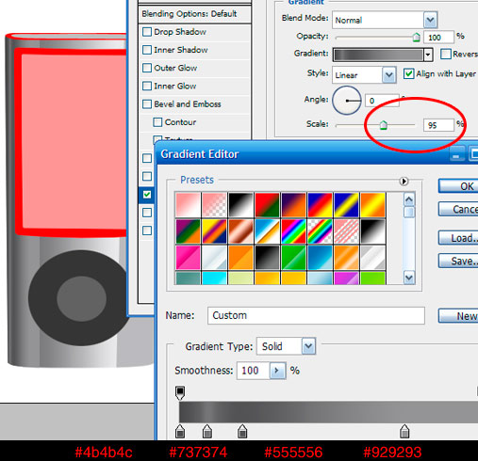Select the Foreground to Transparent gradient preset
The width and height of the screenshot is (478, 461).
[x=214, y=205]
